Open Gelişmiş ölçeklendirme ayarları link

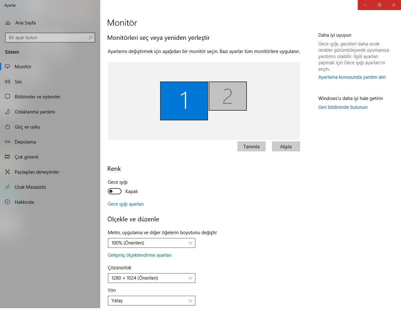[x=140, y=255]
